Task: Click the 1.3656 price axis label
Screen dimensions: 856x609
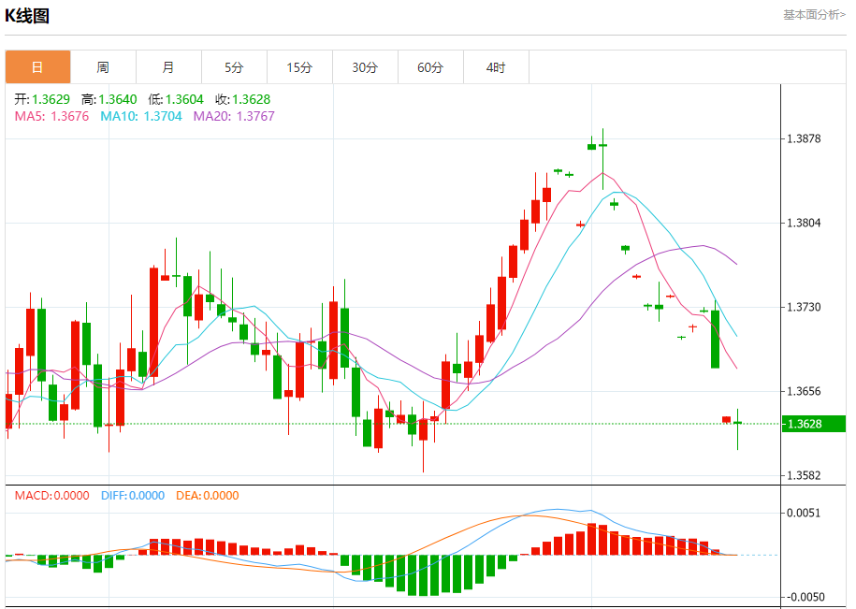Action: point(804,391)
